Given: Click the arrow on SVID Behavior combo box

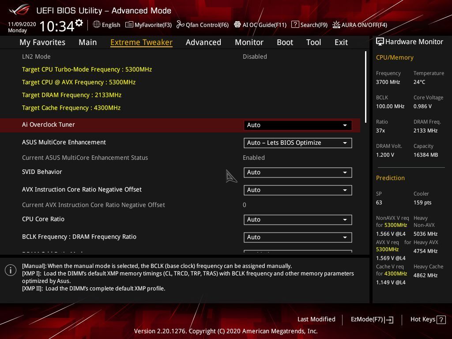Looking at the screenshot, I should [345, 173].
